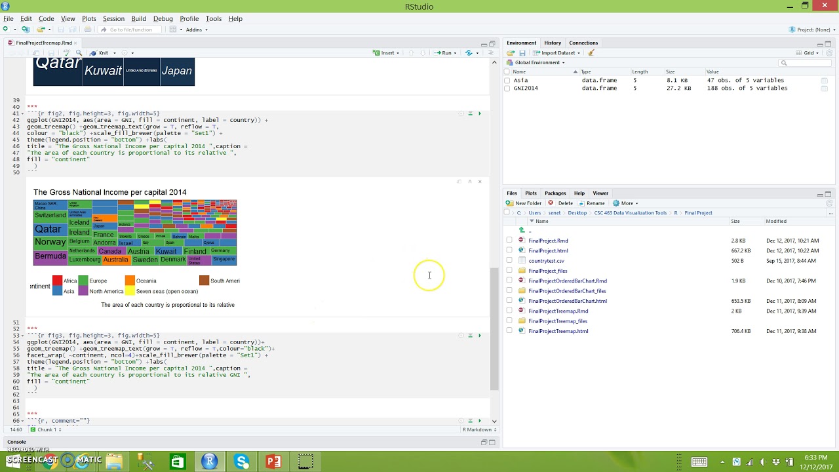Click the workspace panes grid icon
The height and width of the screenshot is (472, 839).
click(x=173, y=29)
